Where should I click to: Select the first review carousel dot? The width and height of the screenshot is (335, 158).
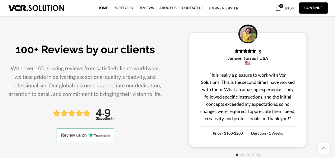pyautogui.click(x=237, y=155)
